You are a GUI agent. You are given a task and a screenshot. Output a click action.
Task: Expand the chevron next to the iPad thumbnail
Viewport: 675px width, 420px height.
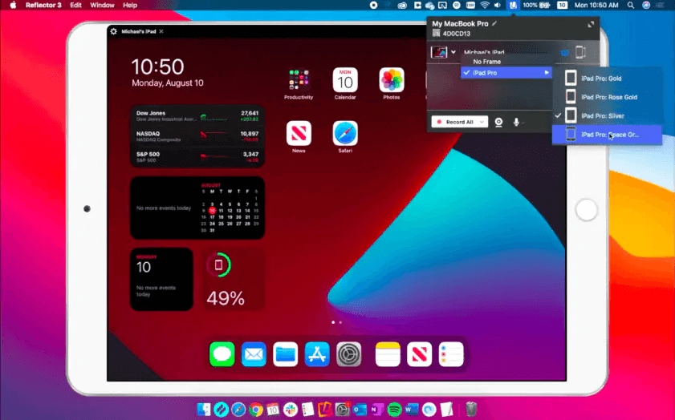454,52
